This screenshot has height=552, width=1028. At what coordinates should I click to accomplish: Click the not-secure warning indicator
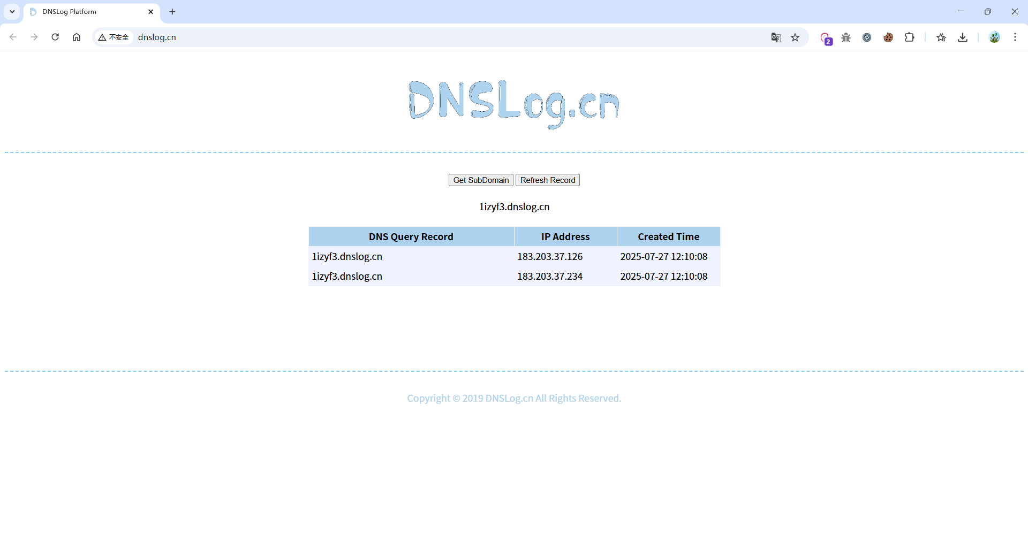114,37
